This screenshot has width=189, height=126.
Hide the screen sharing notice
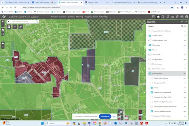pos(114,117)
